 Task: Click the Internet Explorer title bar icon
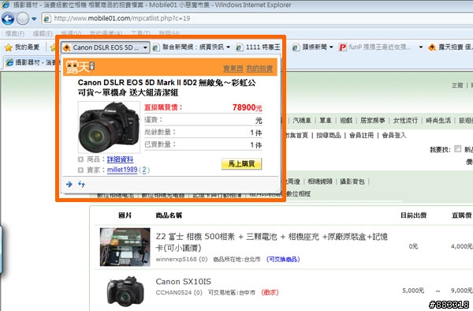(6, 5)
